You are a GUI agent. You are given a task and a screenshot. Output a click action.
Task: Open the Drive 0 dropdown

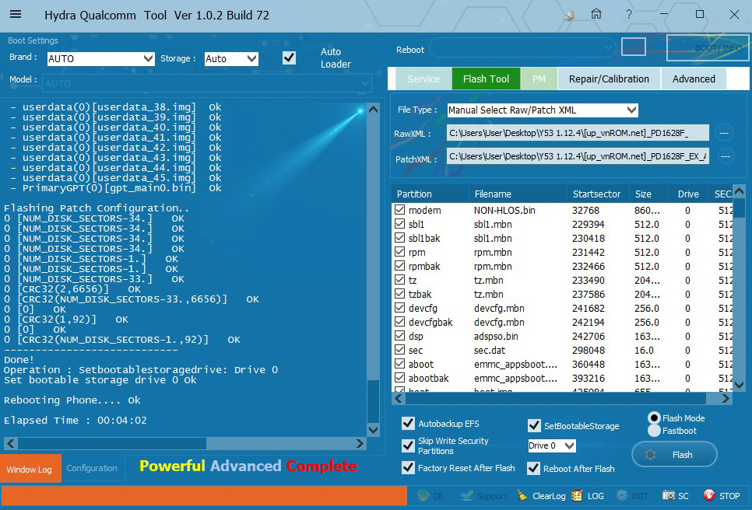coord(551,445)
